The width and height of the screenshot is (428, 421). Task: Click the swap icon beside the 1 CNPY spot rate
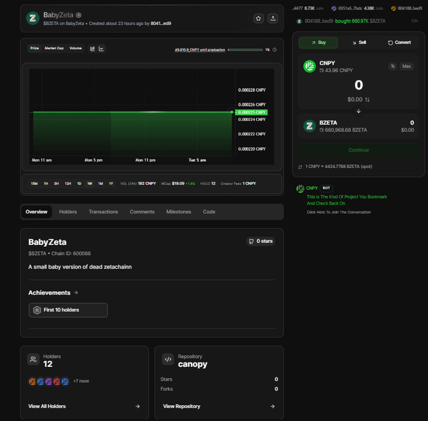(x=300, y=167)
